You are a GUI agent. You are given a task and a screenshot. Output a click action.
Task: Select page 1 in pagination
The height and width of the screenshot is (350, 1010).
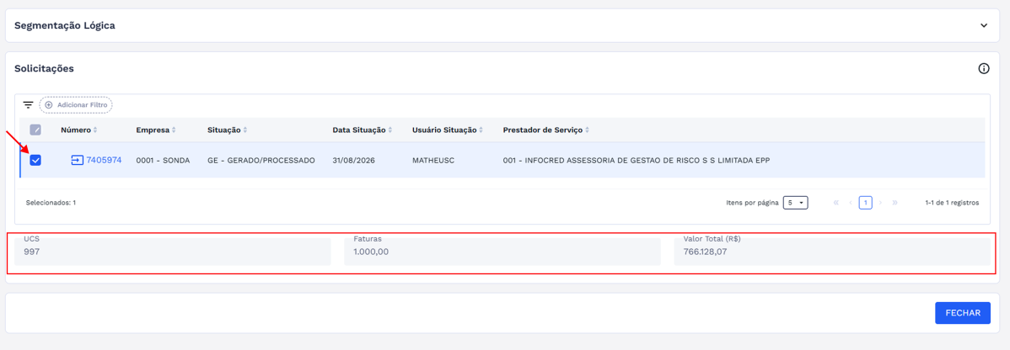tap(866, 203)
